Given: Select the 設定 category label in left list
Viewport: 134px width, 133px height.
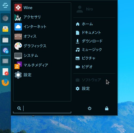Looking at the screenshot, I should 28,75.
